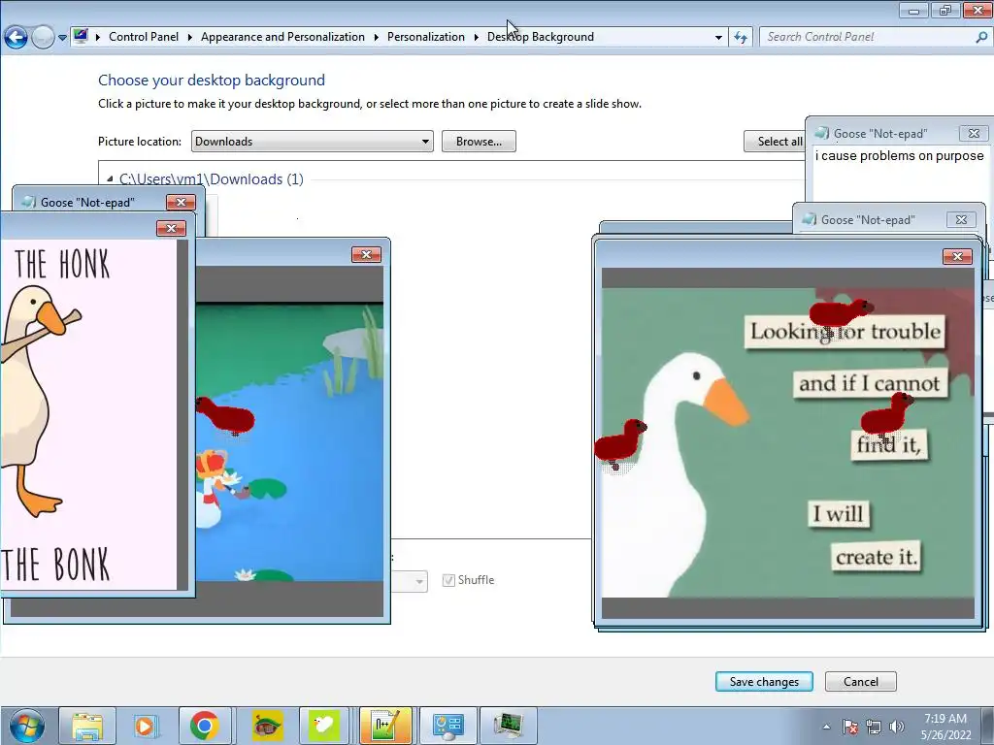
Task: Close the pond game image window
Action: [366, 255]
